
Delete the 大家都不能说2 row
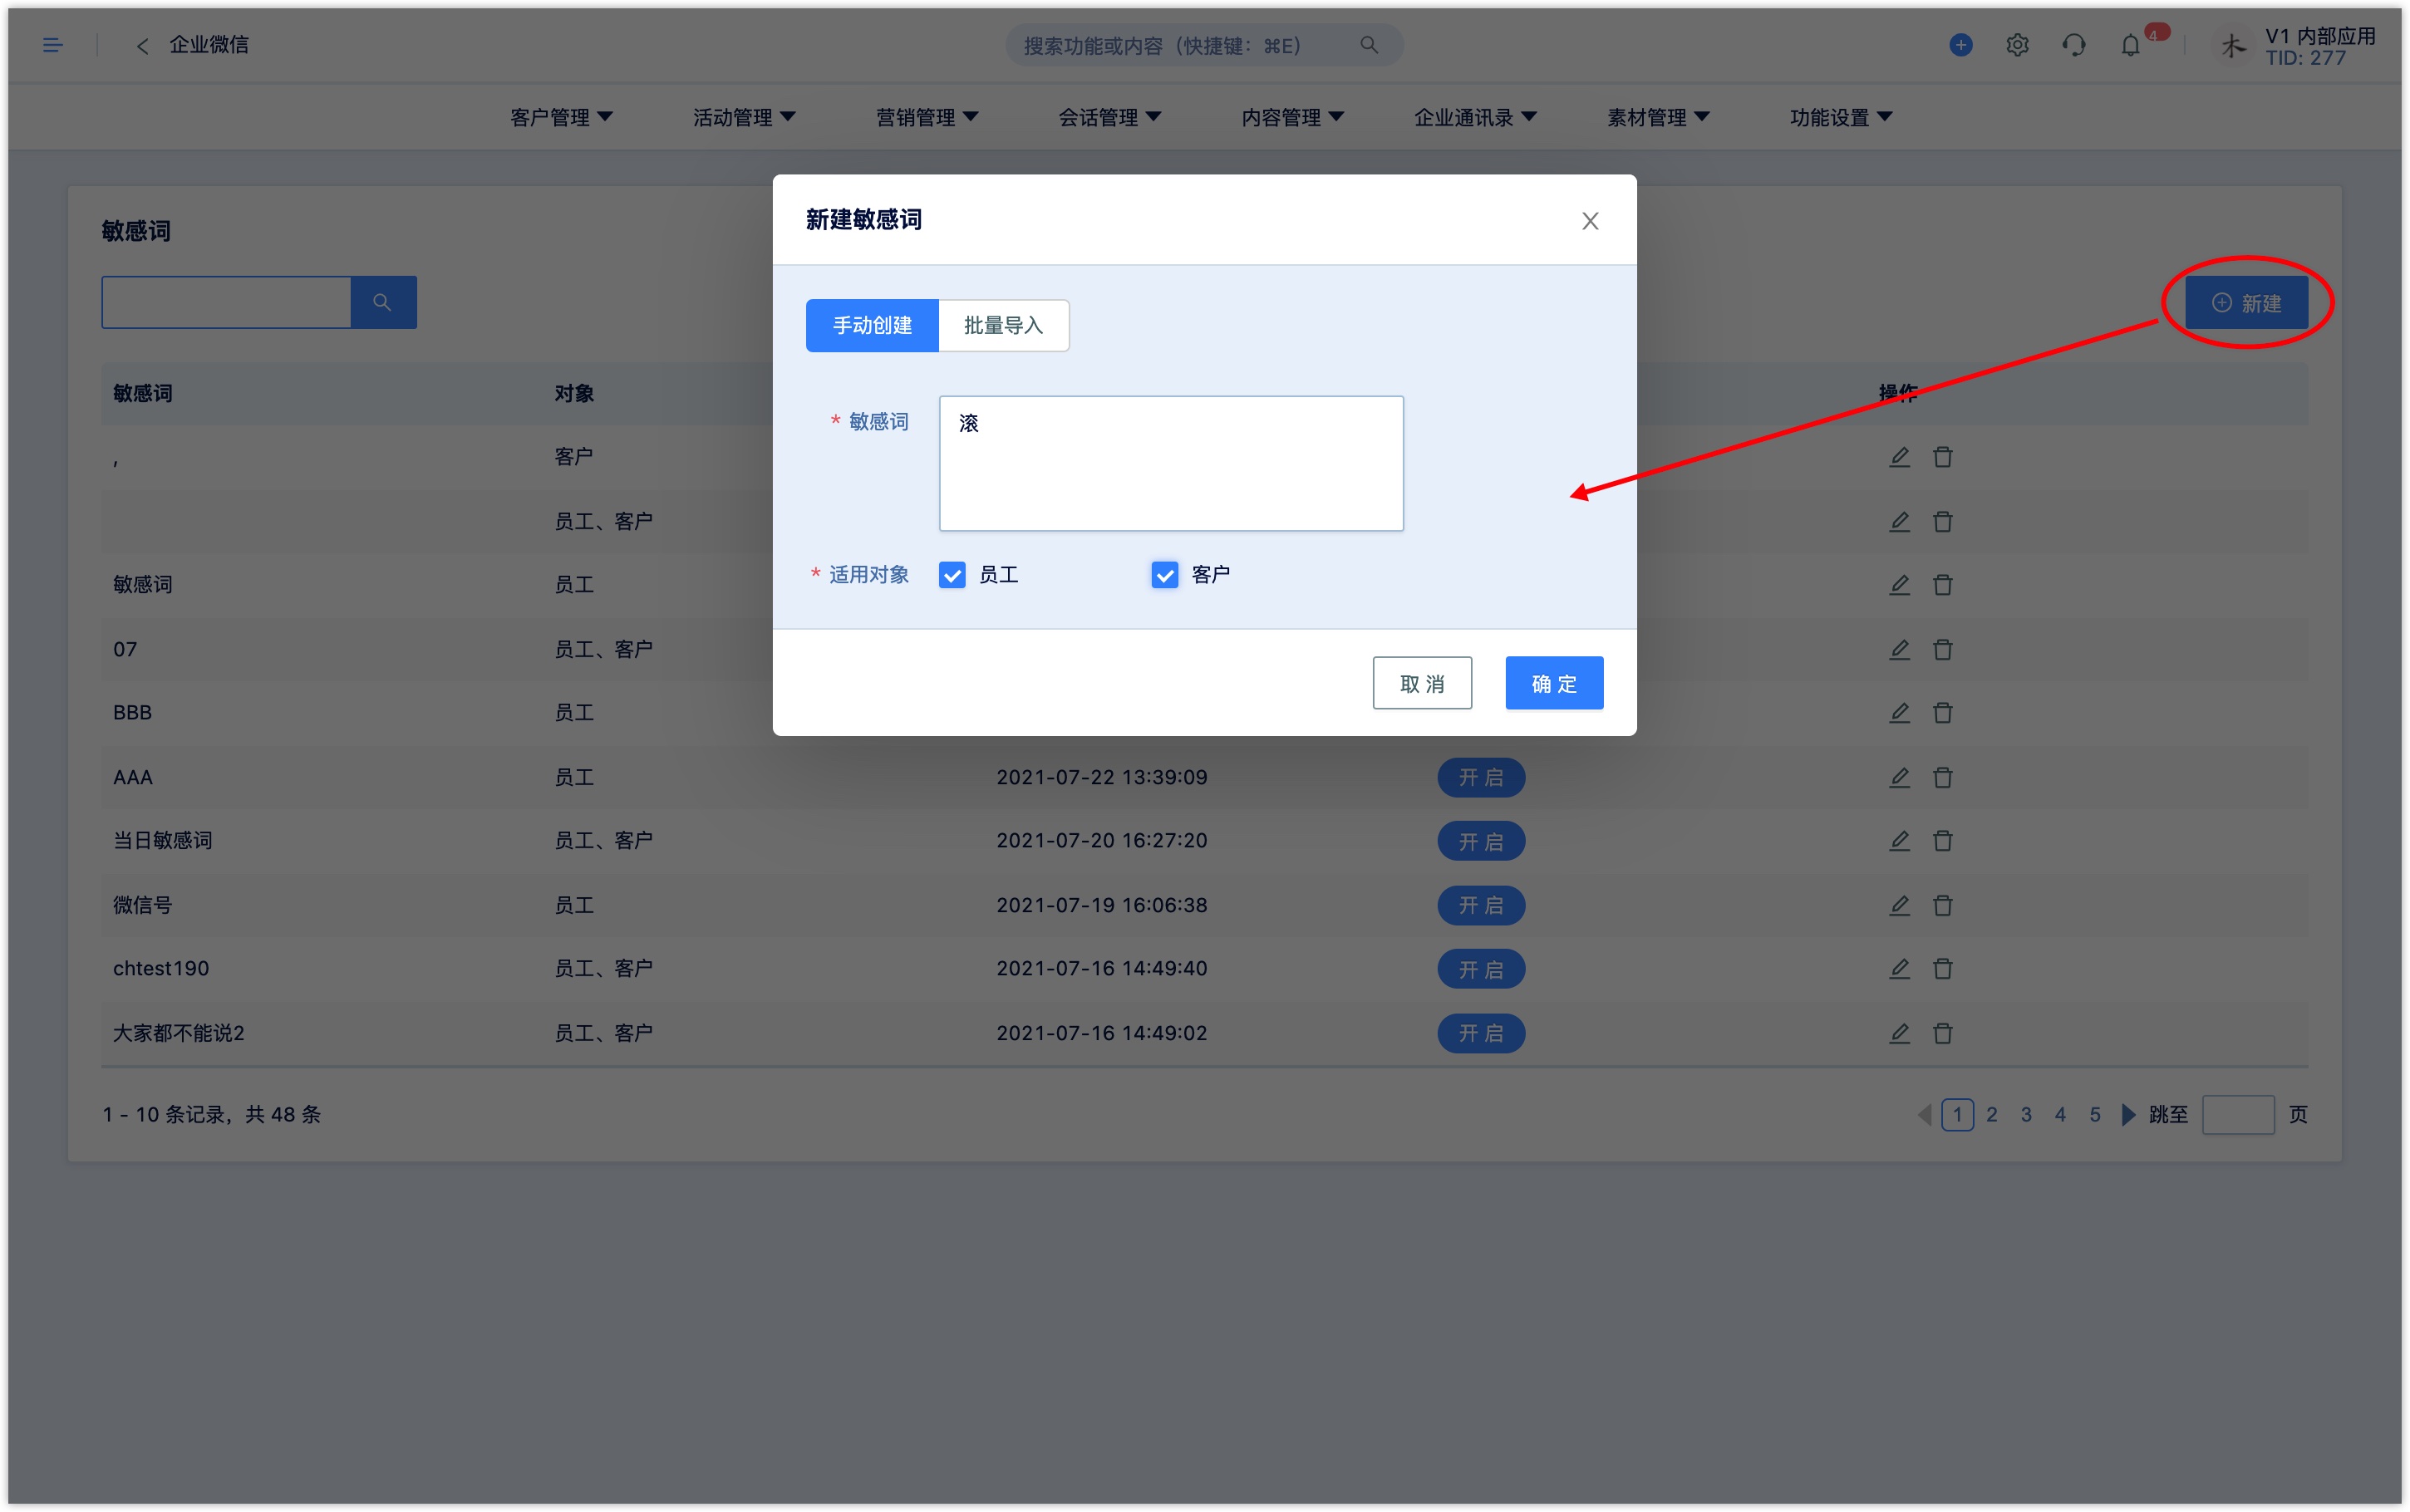point(1942,1034)
